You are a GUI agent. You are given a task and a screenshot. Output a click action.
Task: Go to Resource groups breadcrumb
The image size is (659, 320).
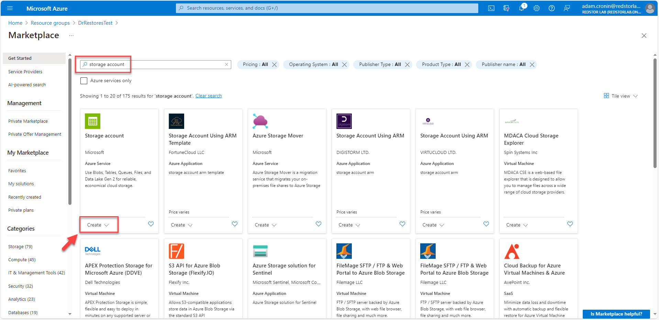(50, 23)
